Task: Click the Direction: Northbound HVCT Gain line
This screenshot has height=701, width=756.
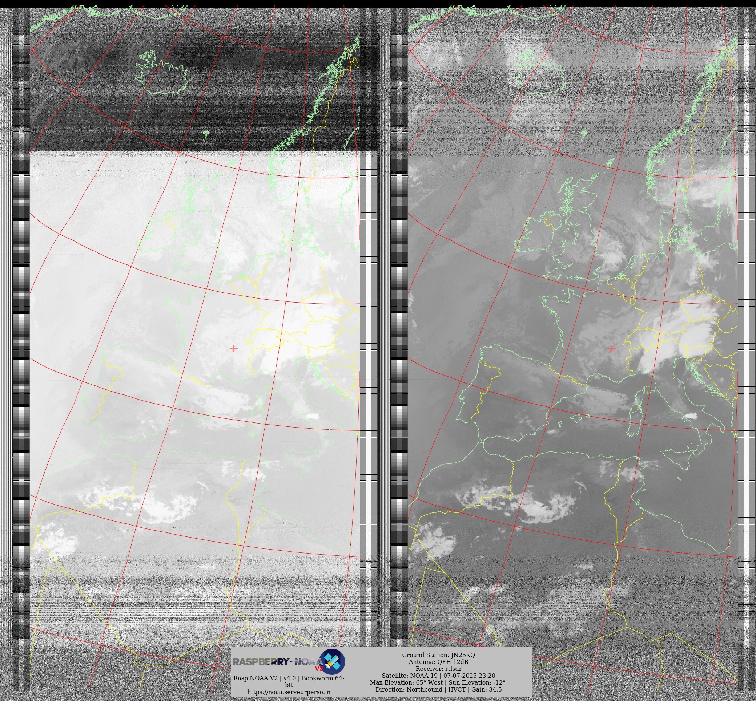Action: (x=438, y=689)
